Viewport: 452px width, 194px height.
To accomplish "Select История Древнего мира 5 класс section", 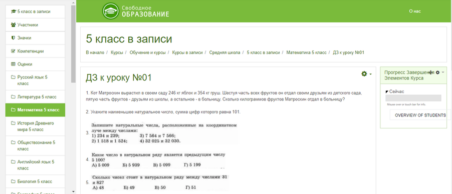I will tap(35, 126).
